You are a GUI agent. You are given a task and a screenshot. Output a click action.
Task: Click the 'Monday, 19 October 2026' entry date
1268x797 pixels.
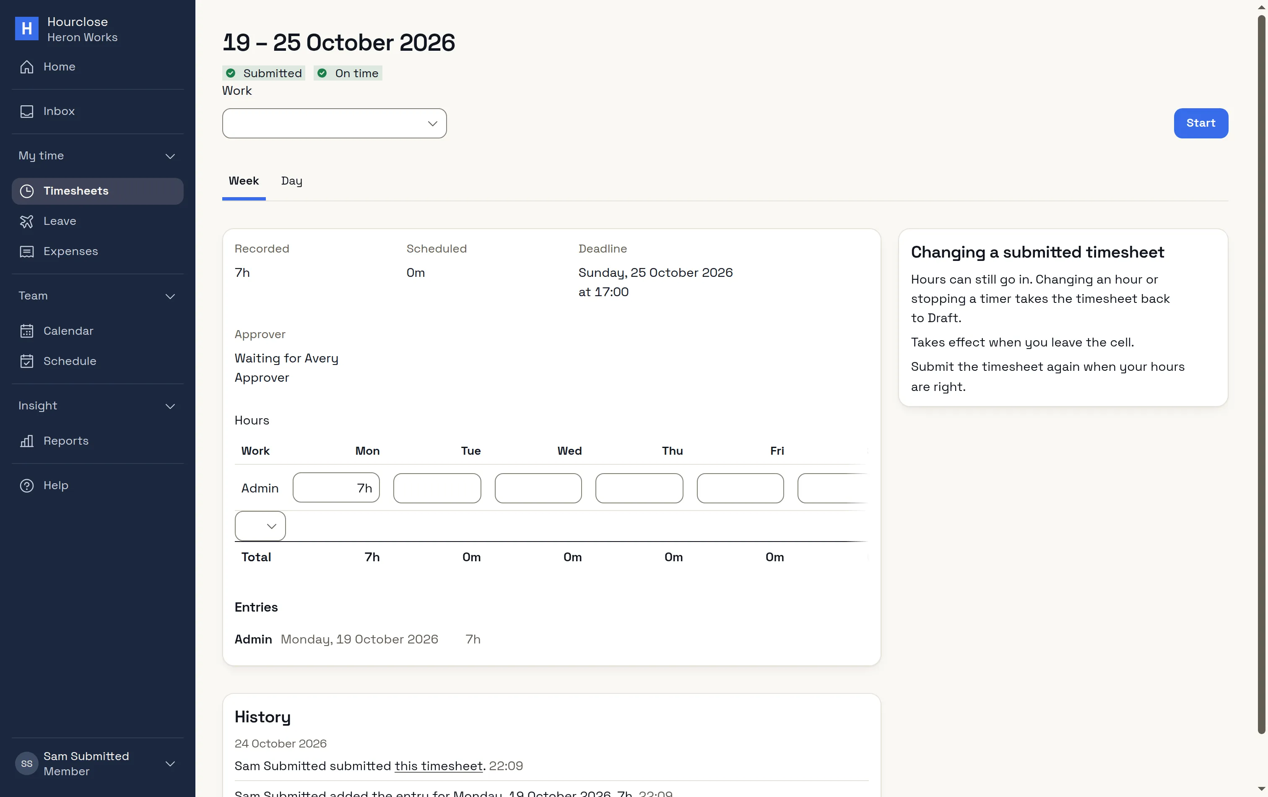[x=360, y=639]
